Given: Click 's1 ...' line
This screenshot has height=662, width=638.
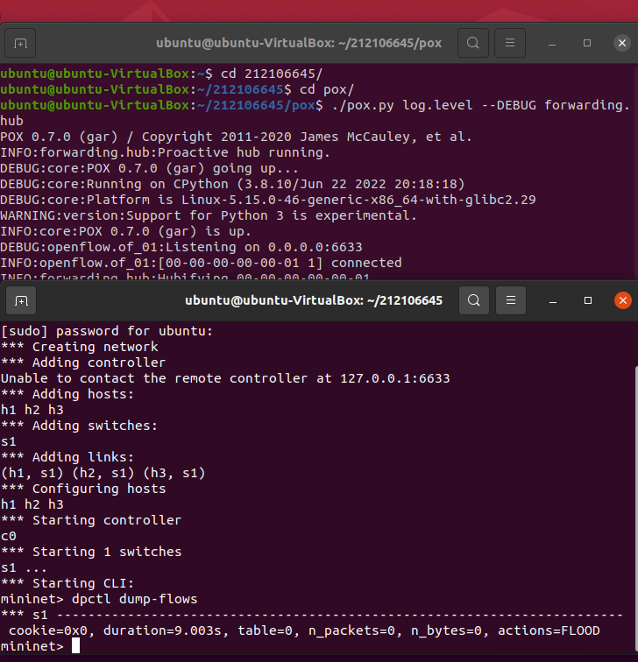Looking at the screenshot, I should [24, 567].
